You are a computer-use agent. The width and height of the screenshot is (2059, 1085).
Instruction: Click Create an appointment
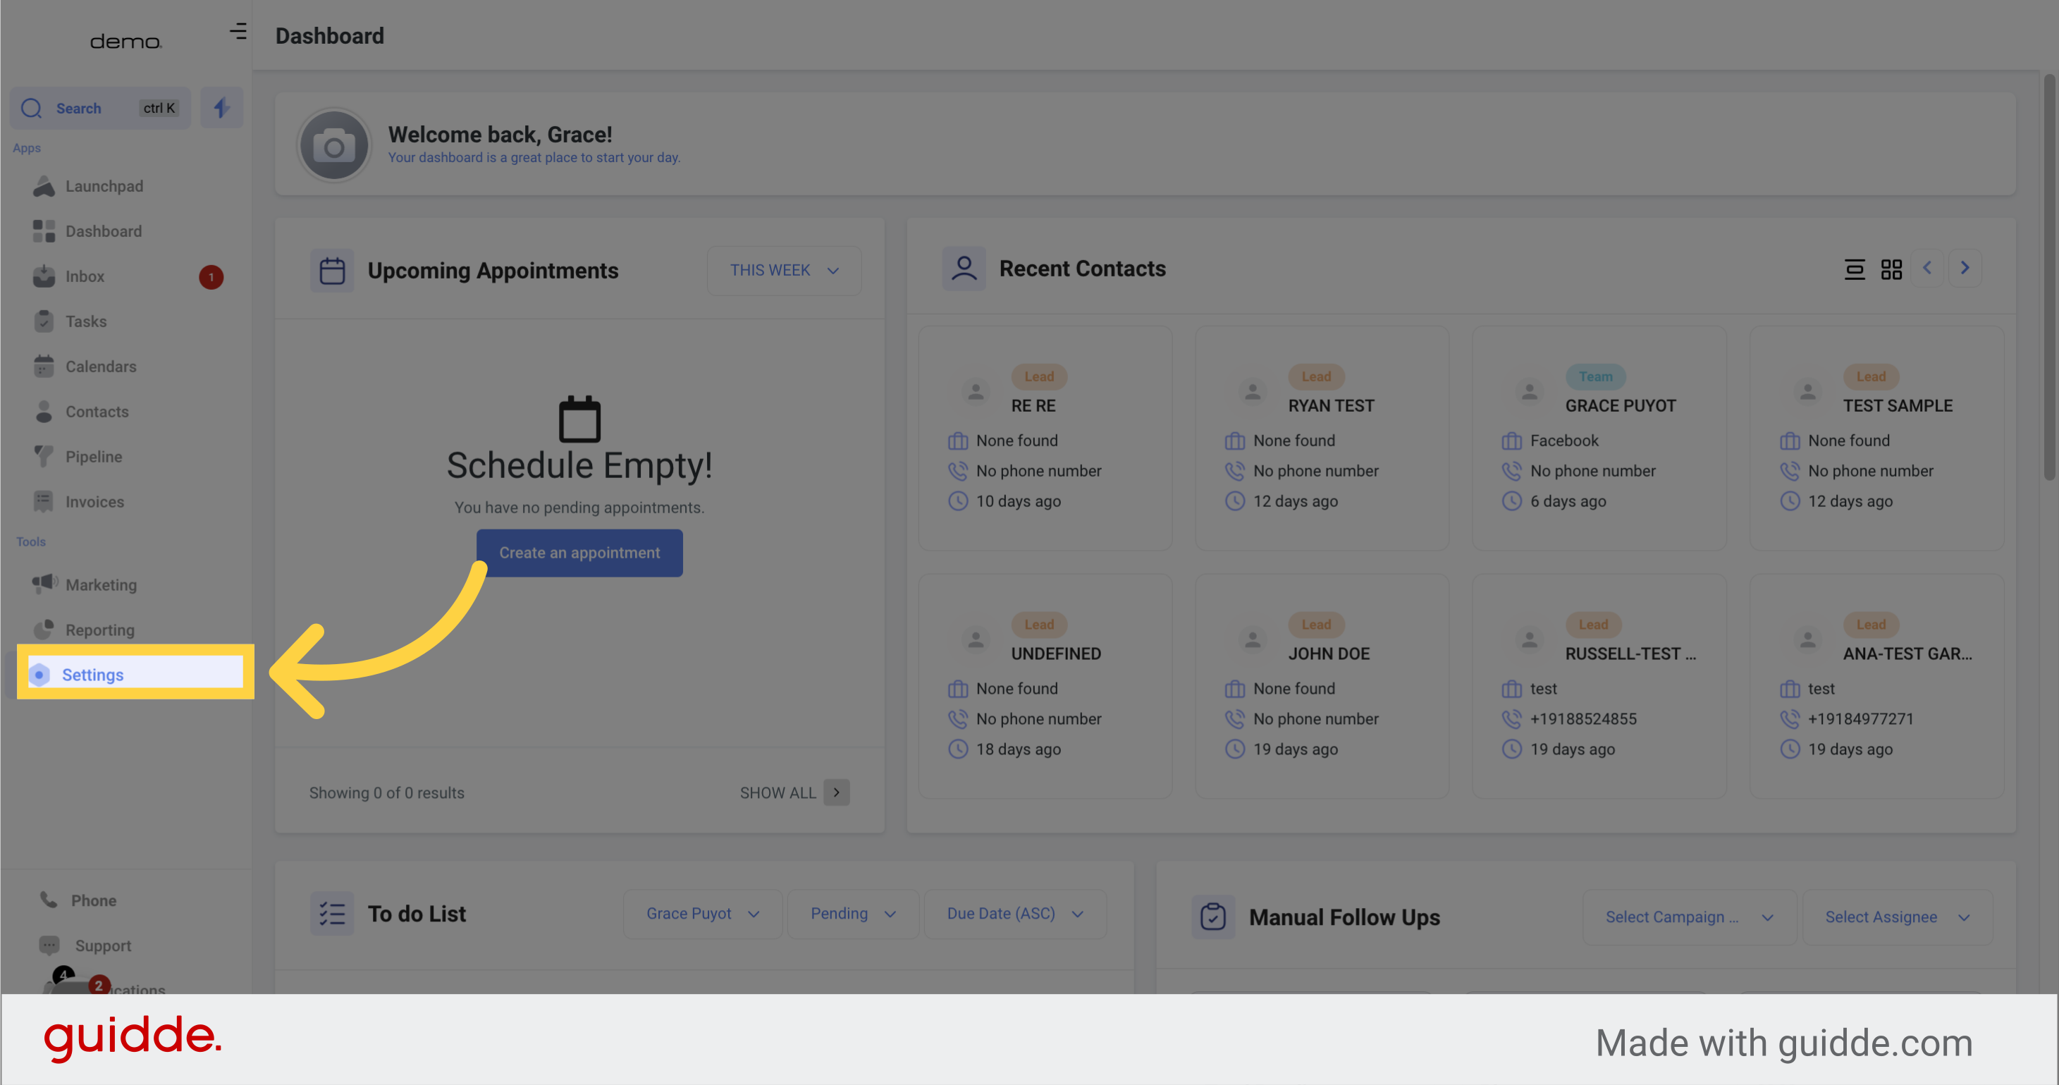point(579,553)
